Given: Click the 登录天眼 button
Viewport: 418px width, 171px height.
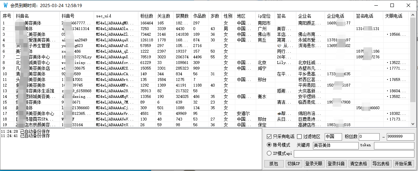Looking at the screenshot, I should click(x=314, y=164).
